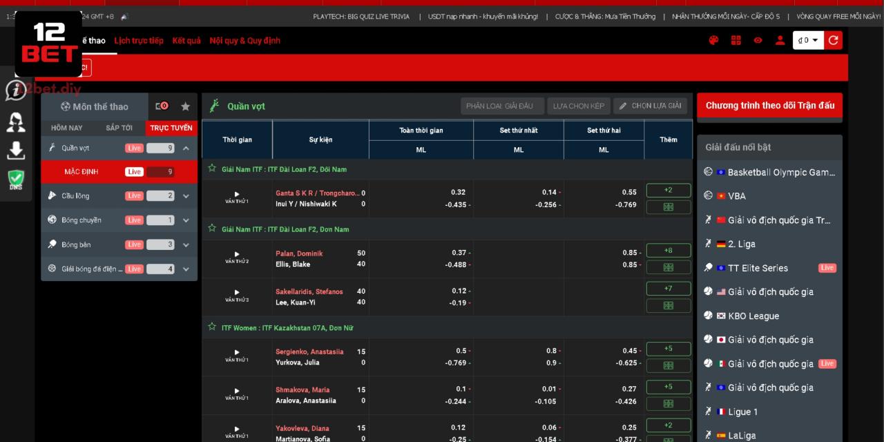The image size is (884, 442).
Task: Open the customer support agent icon
Action: pyautogui.click(x=16, y=122)
